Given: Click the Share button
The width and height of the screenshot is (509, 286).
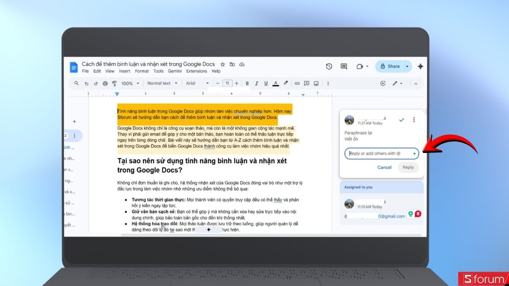Looking at the screenshot, I should pyautogui.click(x=389, y=67).
